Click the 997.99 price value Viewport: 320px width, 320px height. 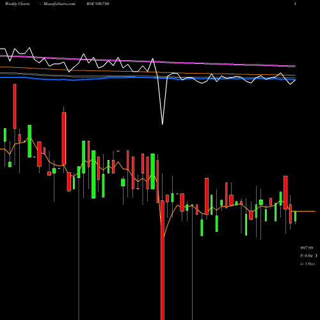(x=307, y=248)
